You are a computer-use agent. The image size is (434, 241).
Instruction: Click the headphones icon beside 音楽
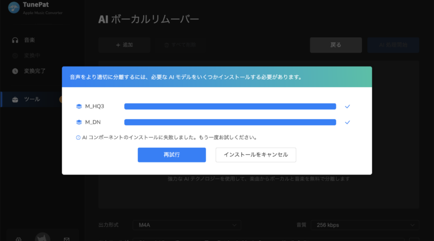click(15, 40)
